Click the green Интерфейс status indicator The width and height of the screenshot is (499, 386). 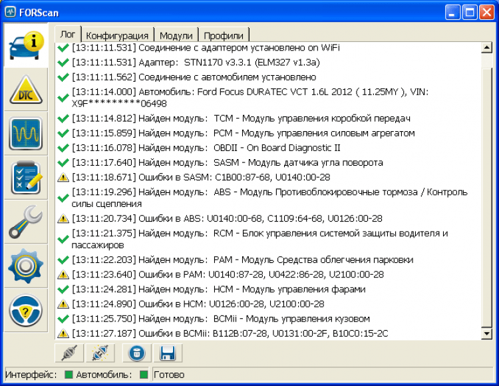click(69, 375)
